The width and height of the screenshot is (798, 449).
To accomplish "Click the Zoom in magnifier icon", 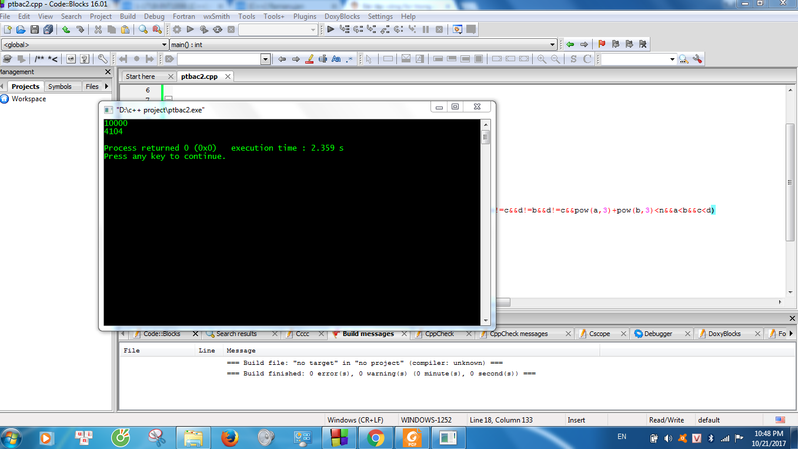I will tap(542, 59).
